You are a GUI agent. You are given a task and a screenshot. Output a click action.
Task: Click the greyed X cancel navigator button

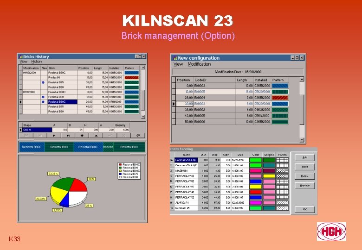pyautogui.click(x=124, y=136)
